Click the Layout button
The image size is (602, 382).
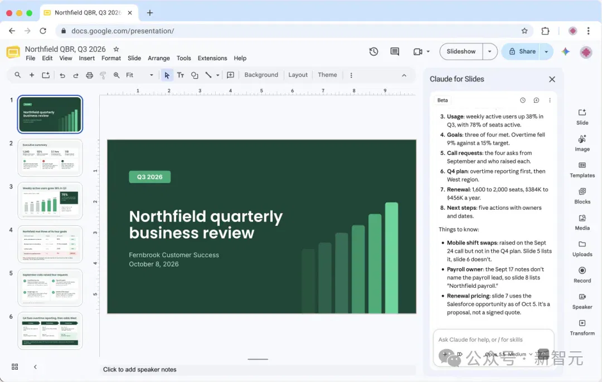pyautogui.click(x=298, y=75)
